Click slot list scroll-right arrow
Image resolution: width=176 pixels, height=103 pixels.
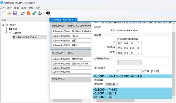(90, 100)
